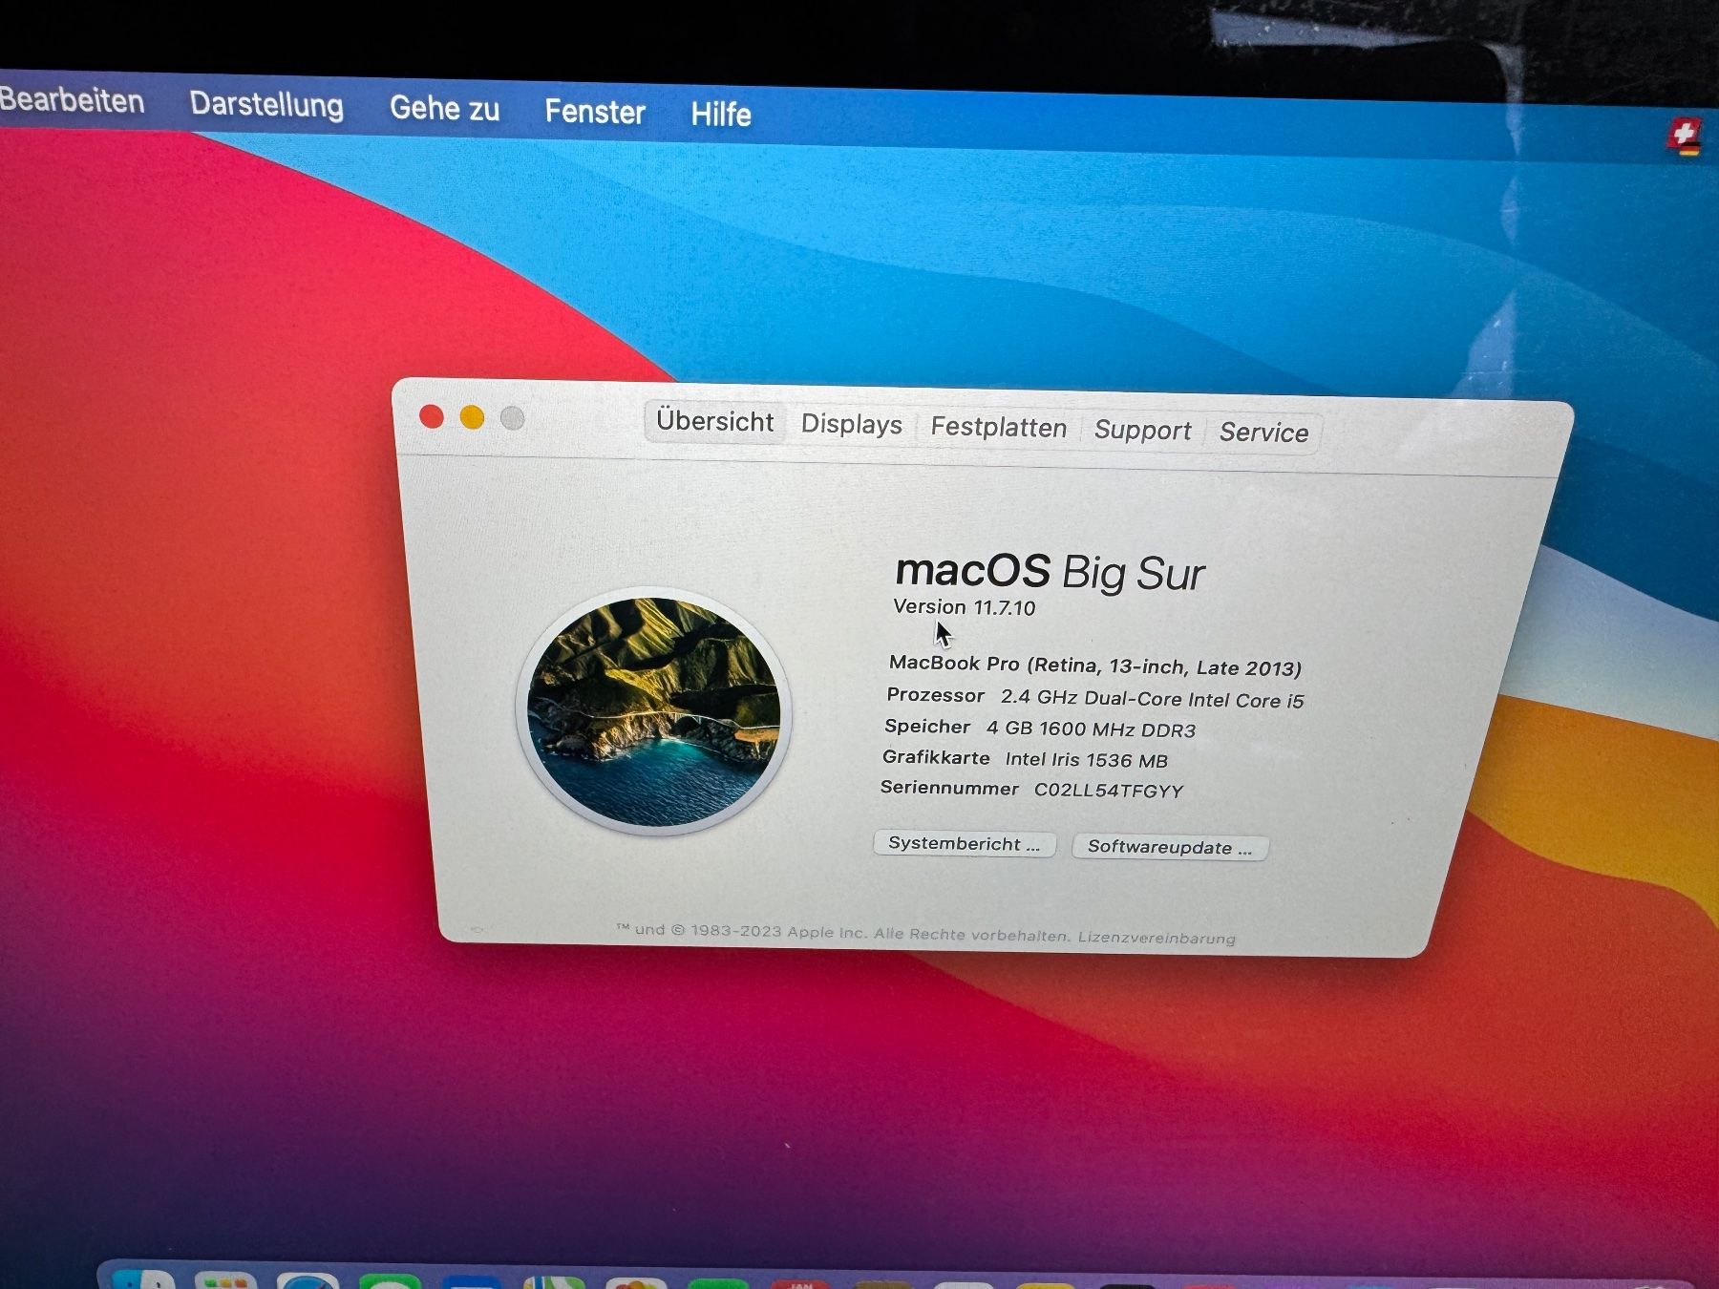Open Finder from the Dock
This screenshot has height=1289, width=1719.
point(143,1278)
